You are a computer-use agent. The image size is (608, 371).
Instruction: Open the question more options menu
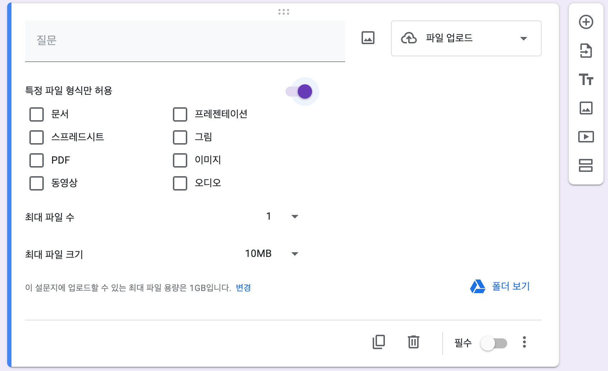tap(524, 342)
